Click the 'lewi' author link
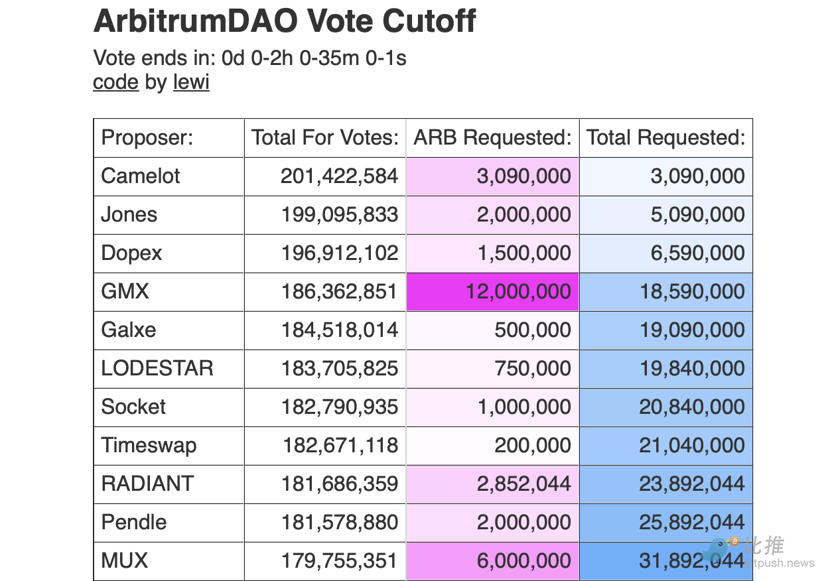The width and height of the screenshot is (828, 581). pos(191,82)
